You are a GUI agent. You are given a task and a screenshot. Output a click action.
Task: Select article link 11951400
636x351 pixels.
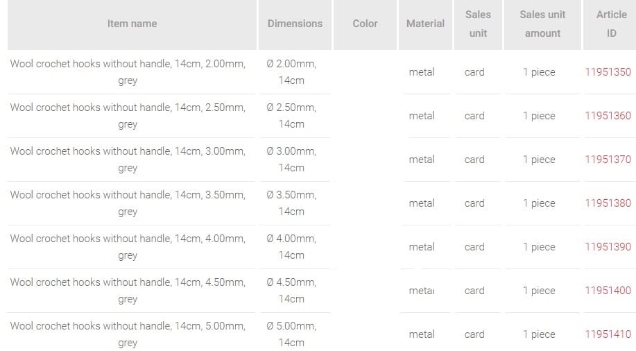[608, 291]
